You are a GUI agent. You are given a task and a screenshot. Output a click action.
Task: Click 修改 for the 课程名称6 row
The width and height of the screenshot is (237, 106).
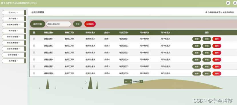pos(207,74)
